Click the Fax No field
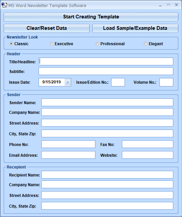 pyautogui.click(x=148, y=144)
